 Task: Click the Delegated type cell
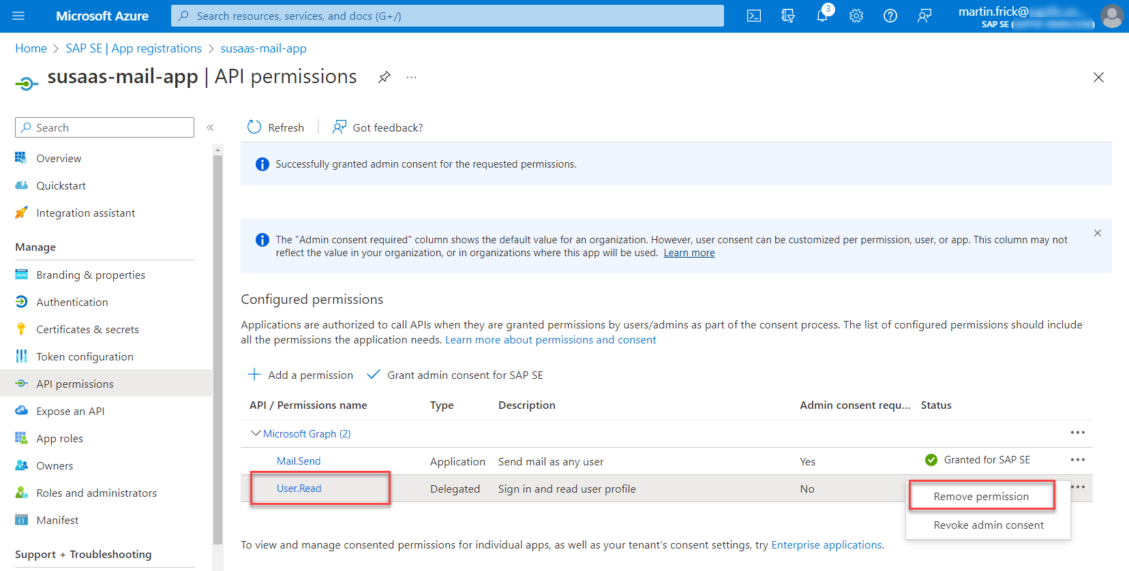tap(455, 489)
